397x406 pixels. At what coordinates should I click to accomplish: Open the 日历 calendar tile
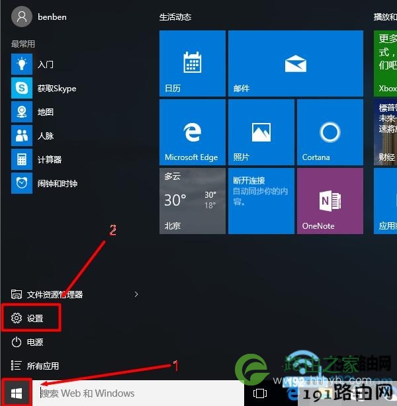pos(193,63)
